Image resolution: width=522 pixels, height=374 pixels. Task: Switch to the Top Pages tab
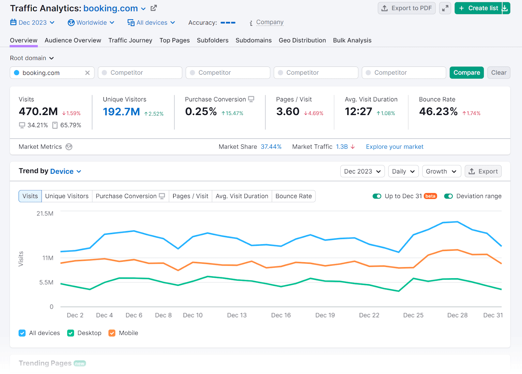point(175,40)
